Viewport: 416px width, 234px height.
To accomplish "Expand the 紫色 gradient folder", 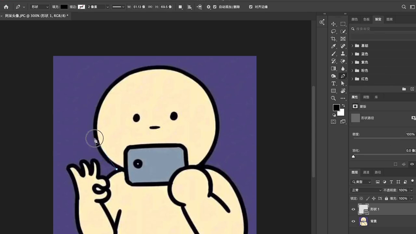I will (x=352, y=62).
